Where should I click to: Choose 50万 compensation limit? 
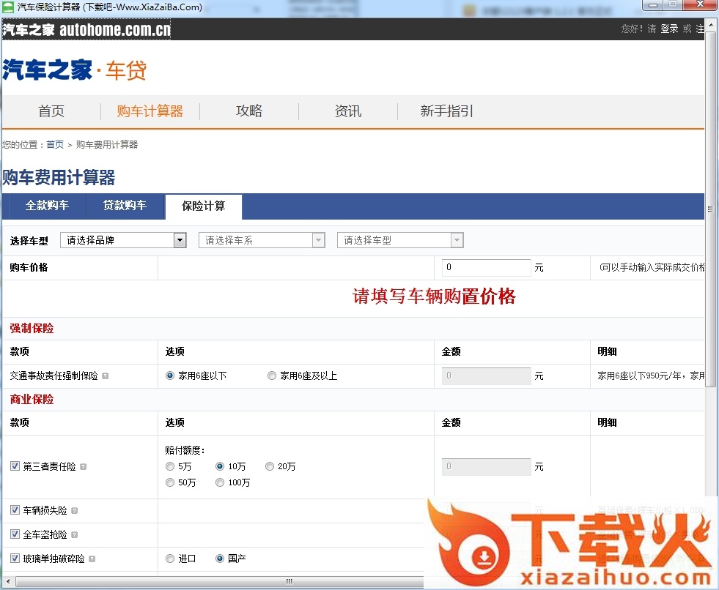point(170,482)
